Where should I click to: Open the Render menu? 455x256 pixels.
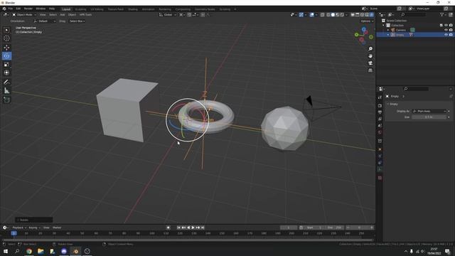click(28, 9)
